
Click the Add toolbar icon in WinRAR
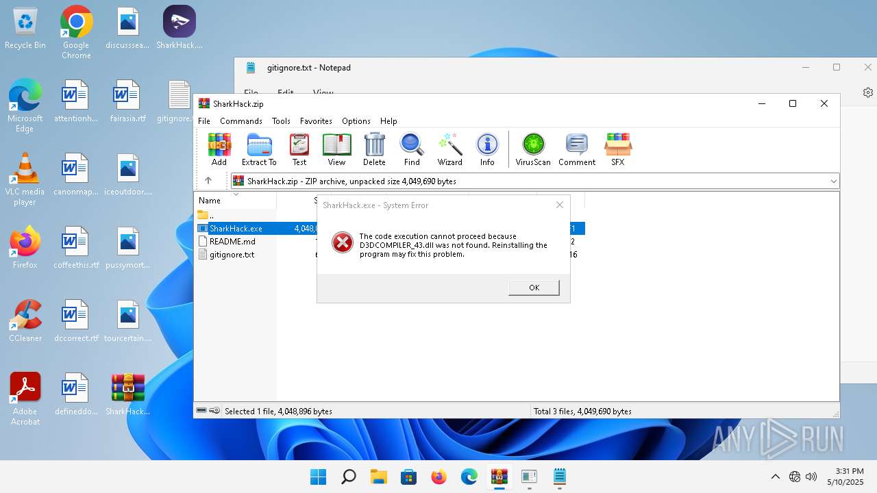(x=219, y=149)
